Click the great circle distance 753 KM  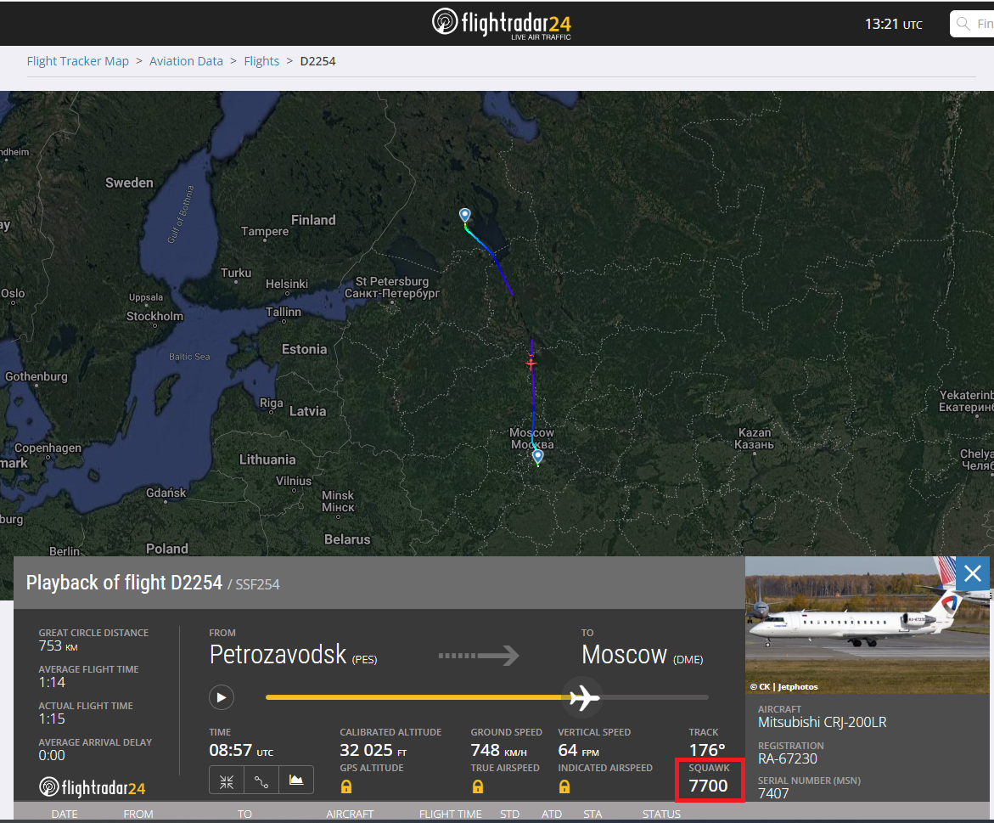(x=59, y=646)
